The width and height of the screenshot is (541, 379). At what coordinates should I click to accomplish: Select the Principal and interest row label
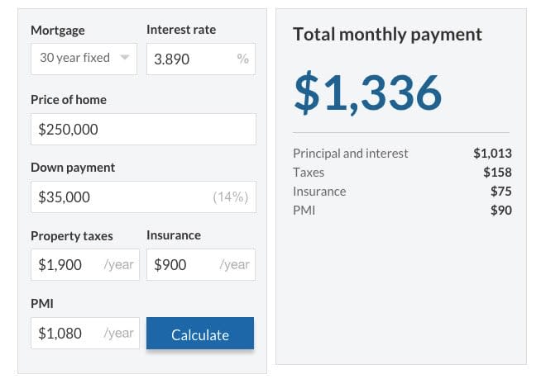coord(351,154)
